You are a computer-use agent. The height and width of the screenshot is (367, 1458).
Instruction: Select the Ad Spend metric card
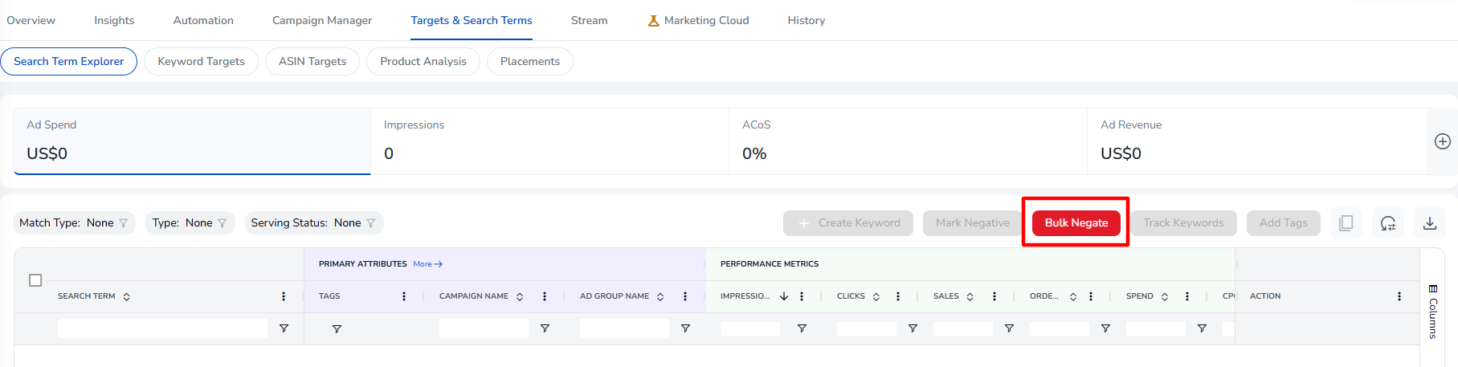[x=192, y=141]
